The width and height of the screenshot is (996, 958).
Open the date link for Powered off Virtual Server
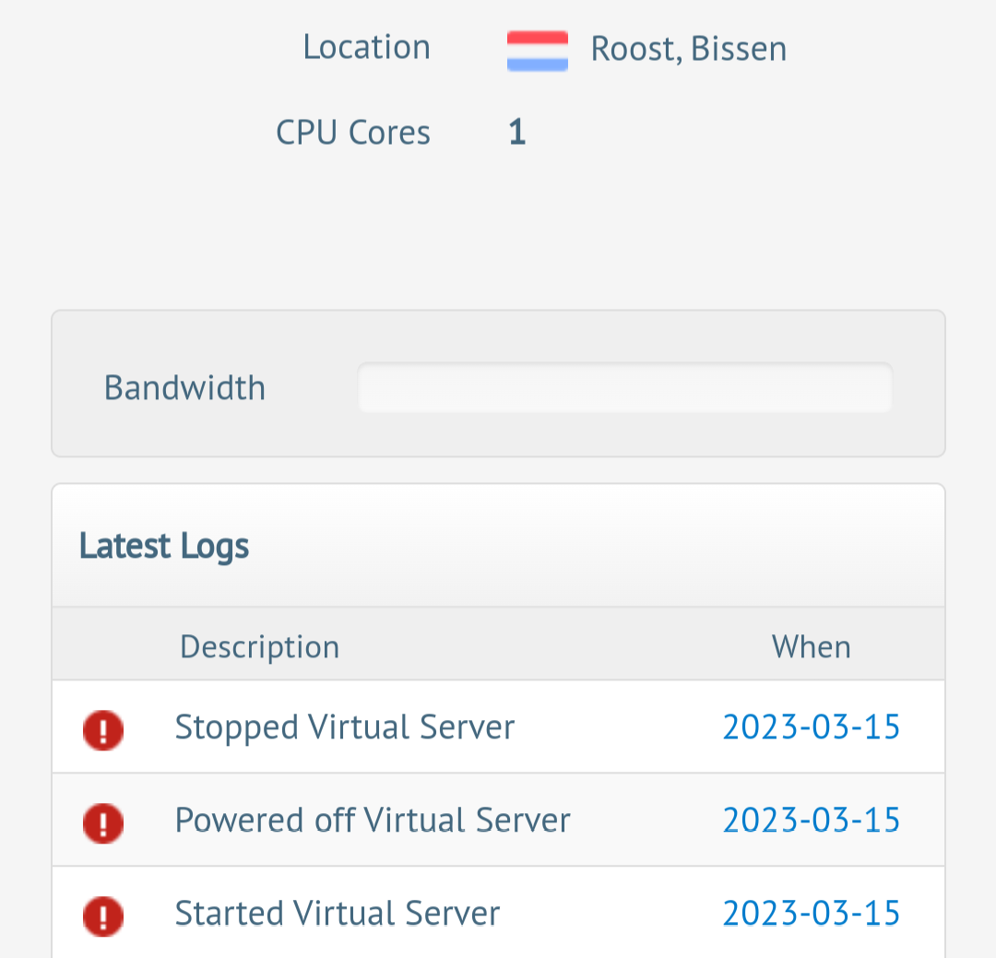click(811, 820)
